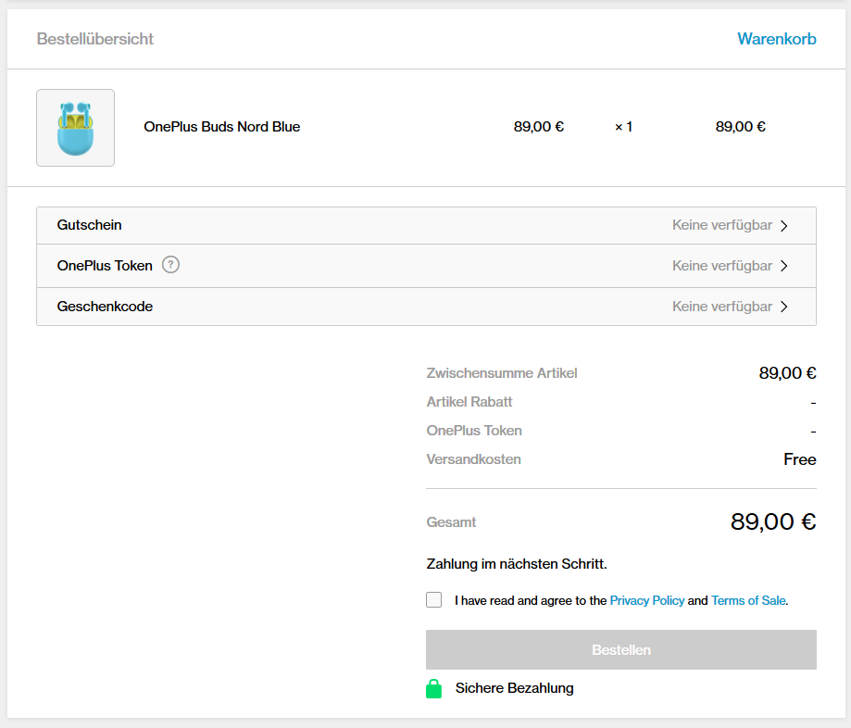This screenshot has height=728, width=851.
Task: Click the 'Free' shipping cost value
Action: pyautogui.click(x=799, y=459)
